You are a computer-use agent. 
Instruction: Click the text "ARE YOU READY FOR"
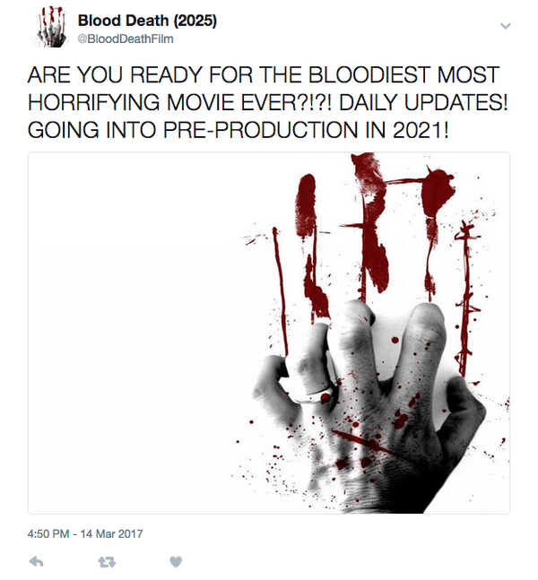click(122, 75)
